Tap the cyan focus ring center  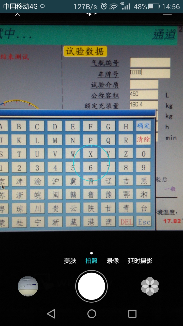pyautogui.click(x=91, y=162)
